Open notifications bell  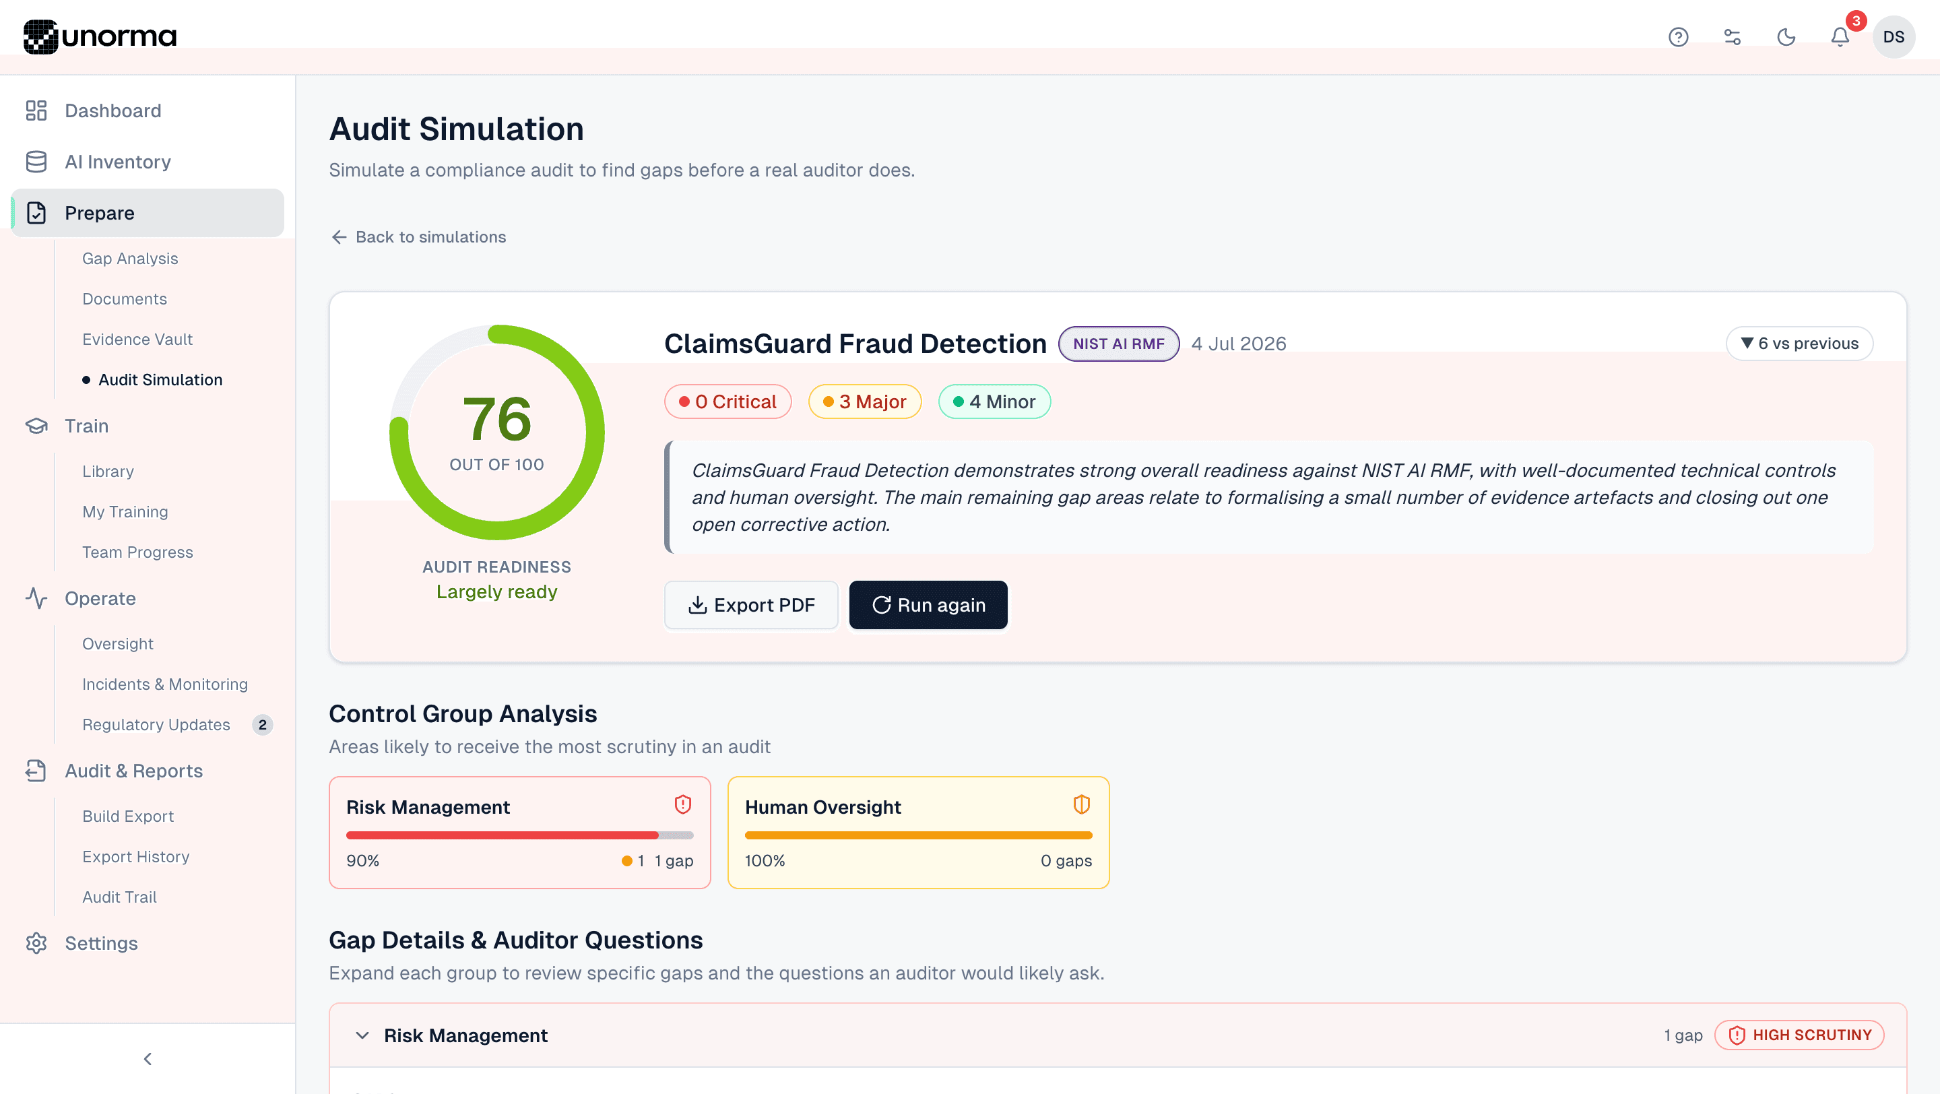(x=1840, y=37)
